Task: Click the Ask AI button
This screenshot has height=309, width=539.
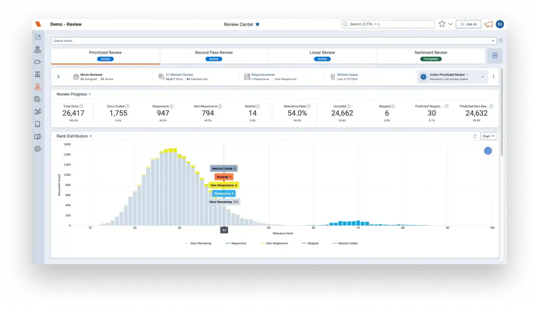Action: (468, 24)
